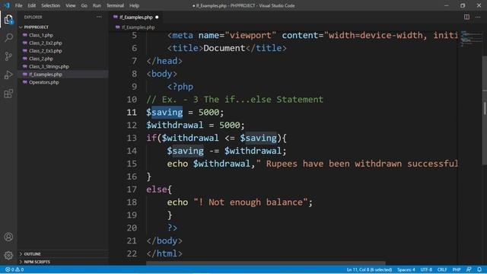
Task: Close the If_Examples.php tab via unsaved dot
Action: click(x=157, y=17)
